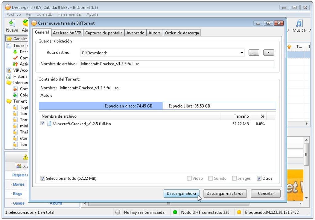
Task: Click the session status icon in status bar
Action: (118, 212)
